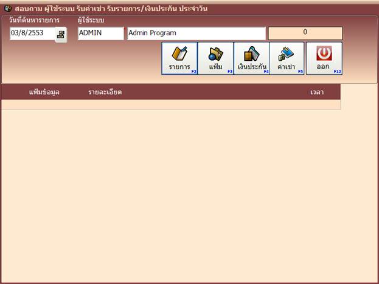Click the ผู้ใช้ระบบ label
379x284 pixels.
tap(91, 21)
